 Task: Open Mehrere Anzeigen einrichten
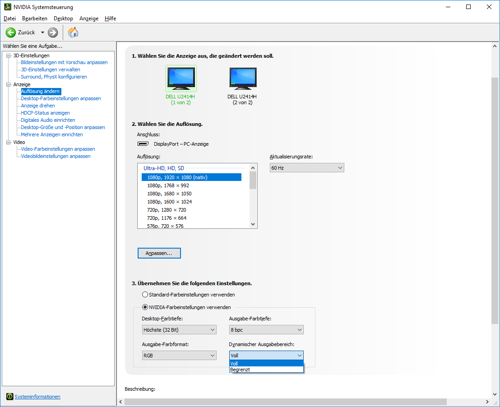(51, 134)
